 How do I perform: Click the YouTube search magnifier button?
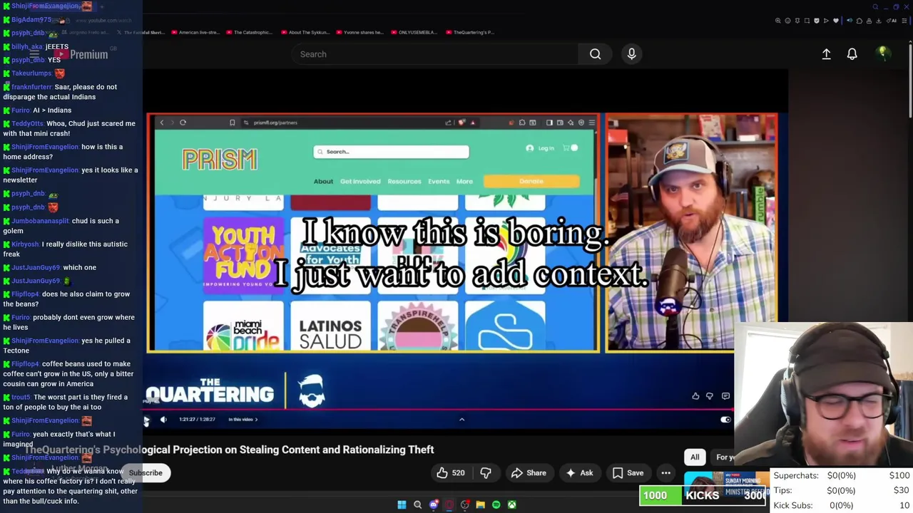595,54
